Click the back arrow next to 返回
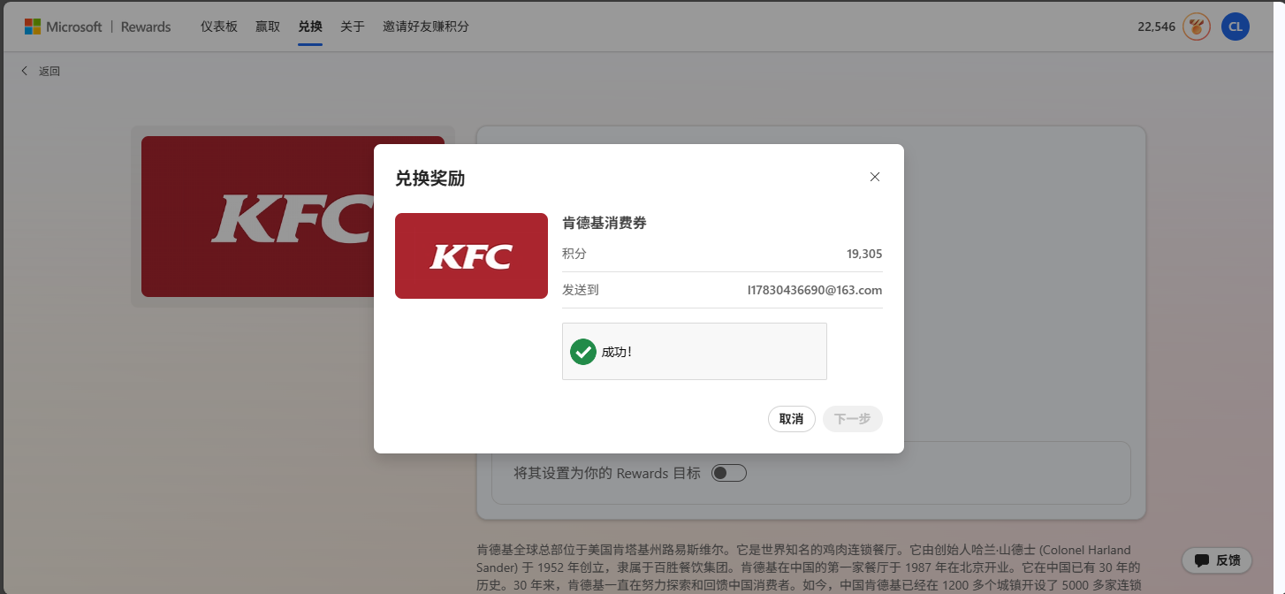Viewport: 1285px width, 594px height. pyautogui.click(x=24, y=70)
